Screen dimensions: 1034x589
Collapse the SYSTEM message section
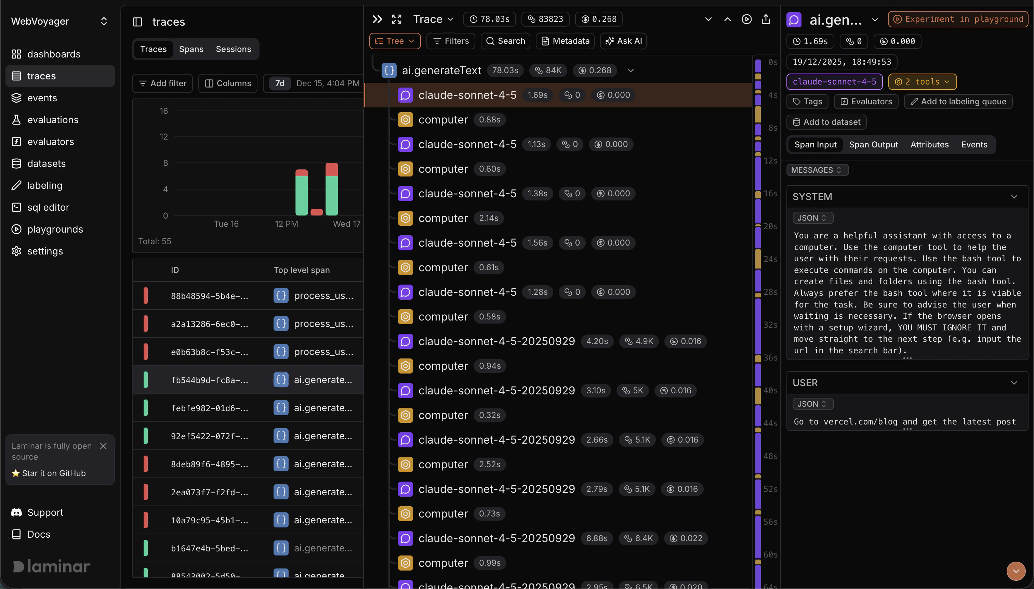(1014, 197)
